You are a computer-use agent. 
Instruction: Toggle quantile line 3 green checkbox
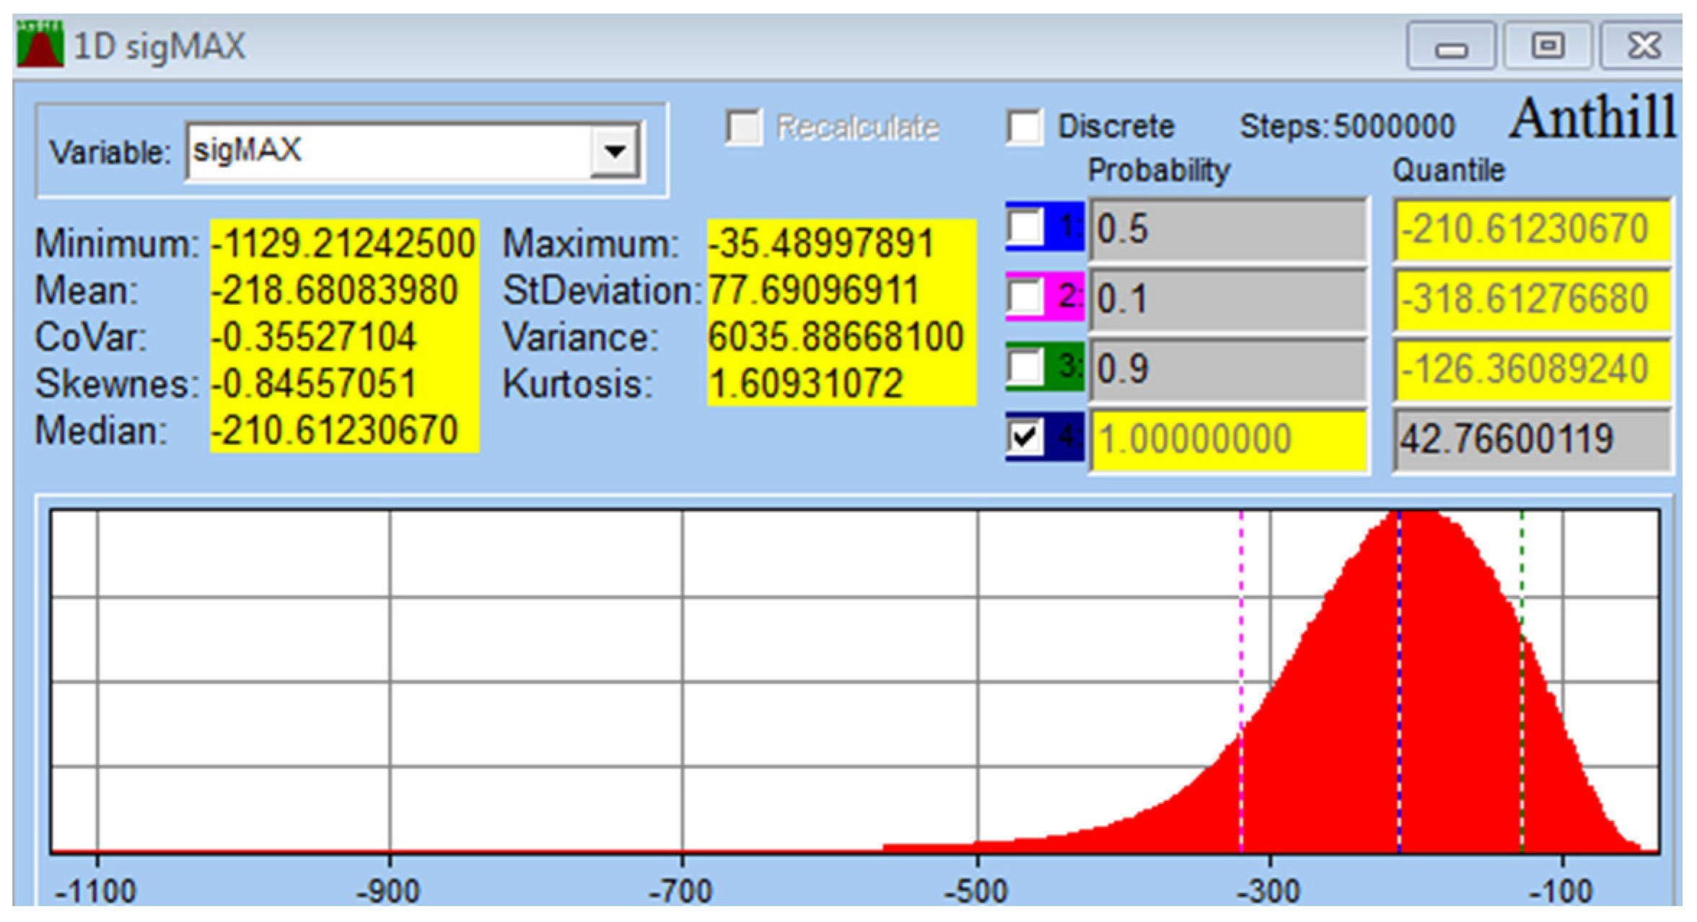pos(1025,366)
